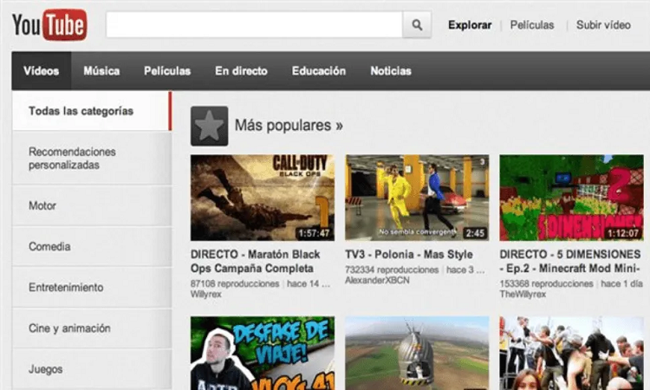Select Todas las categorías in sidebar

pyautogui.click(x=92, y=111)
